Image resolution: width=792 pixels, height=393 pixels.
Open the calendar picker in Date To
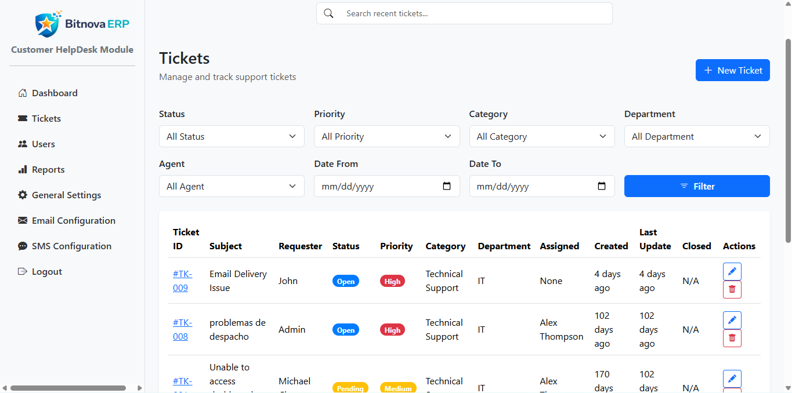point(602,186)
